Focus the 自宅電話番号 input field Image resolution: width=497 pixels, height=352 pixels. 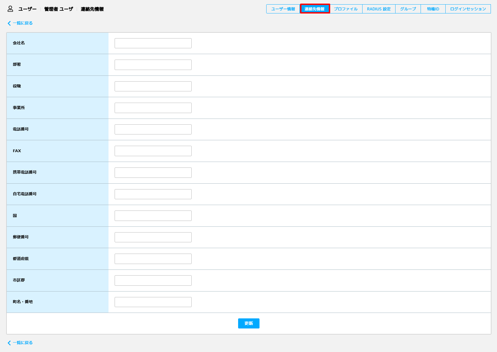pos(153,194)
